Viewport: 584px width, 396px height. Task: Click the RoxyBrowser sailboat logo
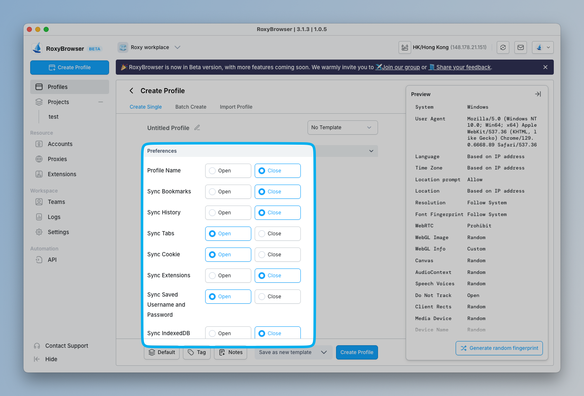[x=37, y=48]
